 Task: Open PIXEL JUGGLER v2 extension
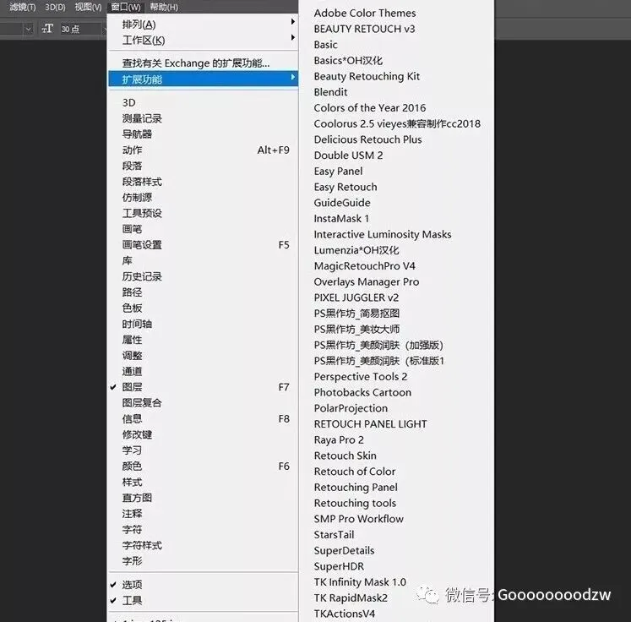(x=356, y=297)
